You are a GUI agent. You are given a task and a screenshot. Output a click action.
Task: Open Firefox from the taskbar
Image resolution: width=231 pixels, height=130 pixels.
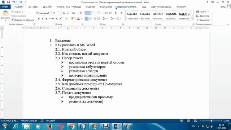coord(50,126)
